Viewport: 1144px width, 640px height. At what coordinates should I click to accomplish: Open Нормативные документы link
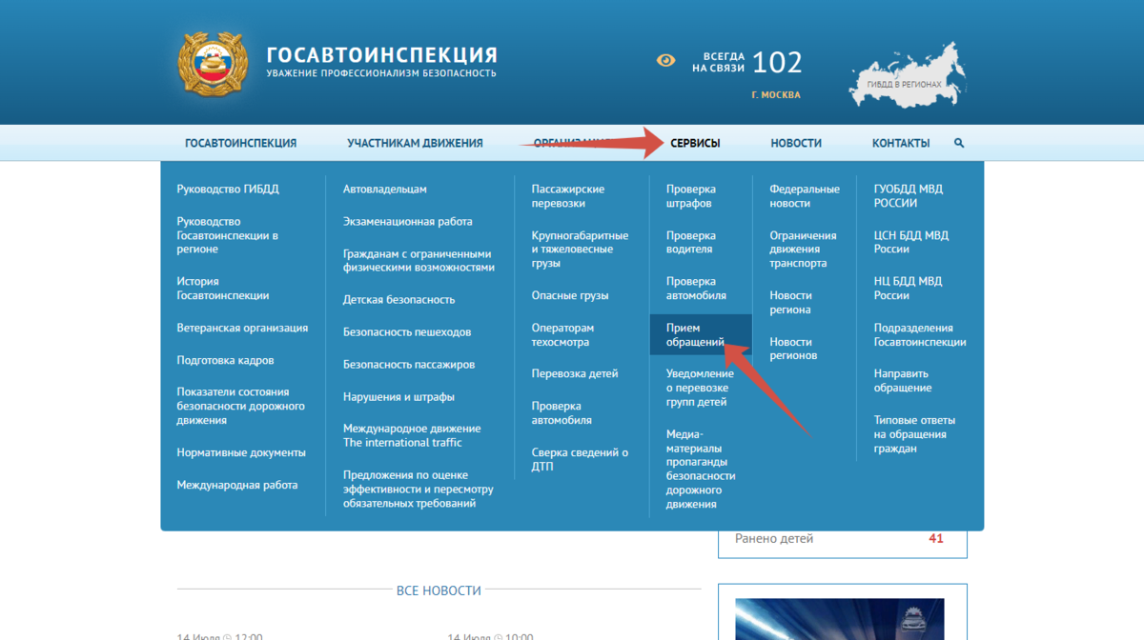point(241,452)
